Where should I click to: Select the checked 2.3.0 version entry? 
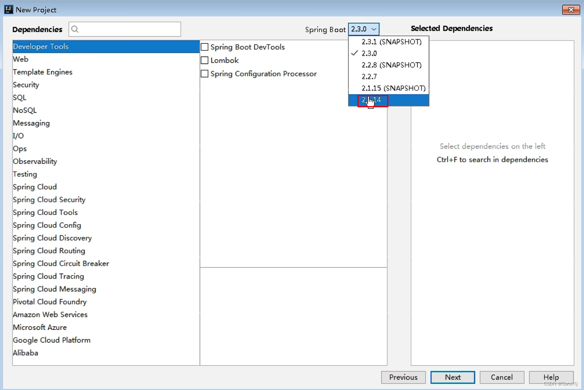[389, 53]
